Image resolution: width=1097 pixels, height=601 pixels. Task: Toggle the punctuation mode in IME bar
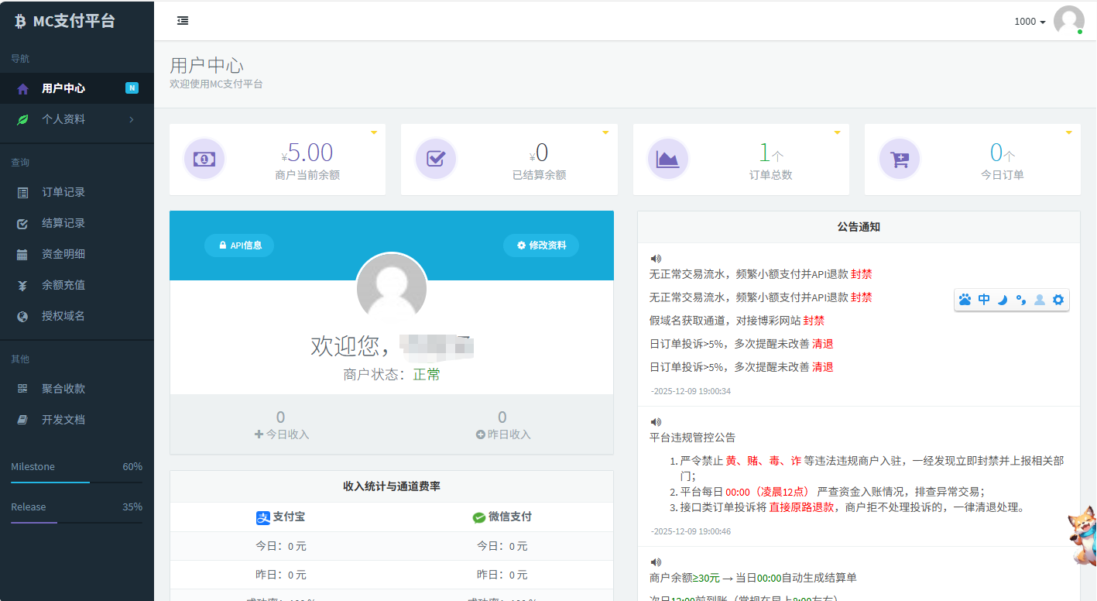(x=1021, y=300)
